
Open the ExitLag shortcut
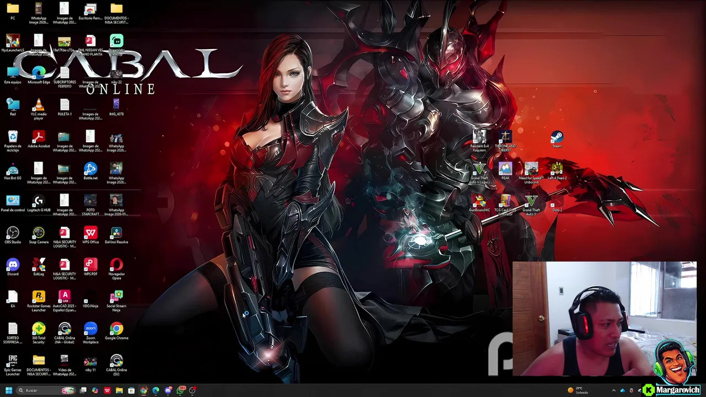tap(39, 267)
